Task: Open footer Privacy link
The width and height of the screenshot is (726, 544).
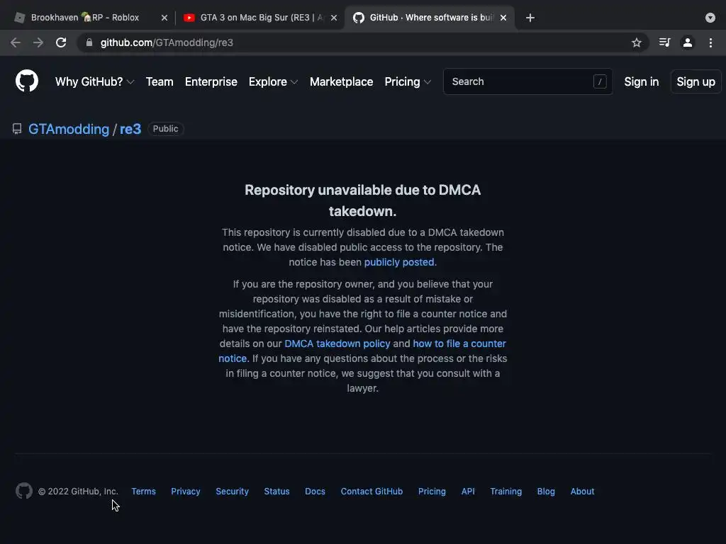Action: (186, 492)
